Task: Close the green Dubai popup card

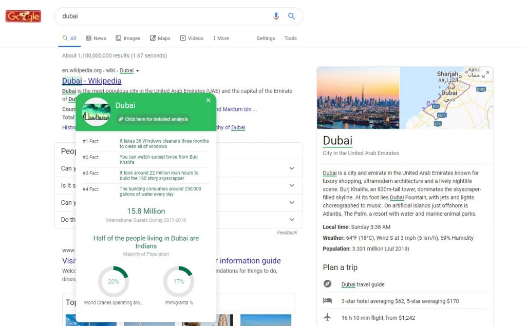Action: click(x=209, y=100)
